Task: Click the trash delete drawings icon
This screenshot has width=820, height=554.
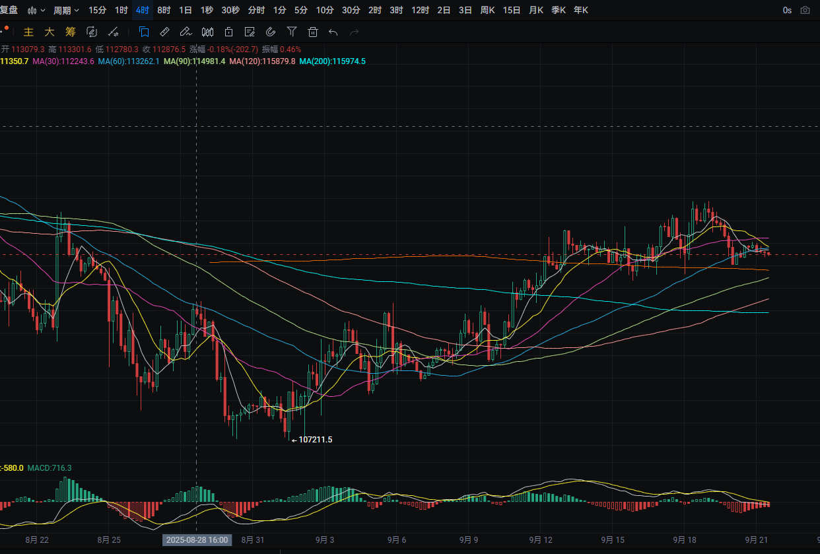Action: pyautogui.click(x=313, y=32)
